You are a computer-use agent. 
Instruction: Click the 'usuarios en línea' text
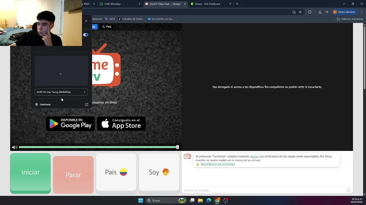(x=104, y=102)
